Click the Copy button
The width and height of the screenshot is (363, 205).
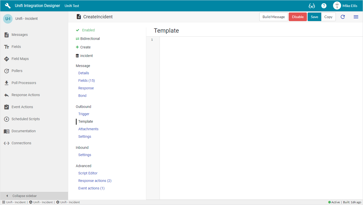pyautogui.click(x=328, y=17)
